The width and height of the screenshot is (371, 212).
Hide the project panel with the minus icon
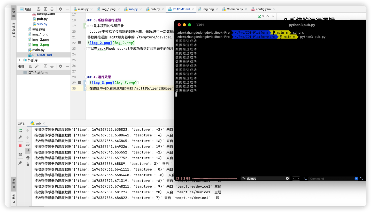point(67,9)
